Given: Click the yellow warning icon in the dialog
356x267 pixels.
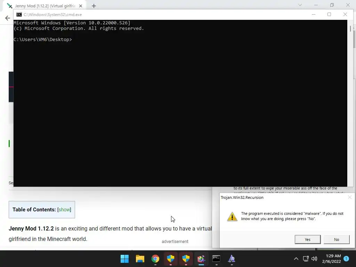Looking at the screenshot, I should [x=232, y=216].
